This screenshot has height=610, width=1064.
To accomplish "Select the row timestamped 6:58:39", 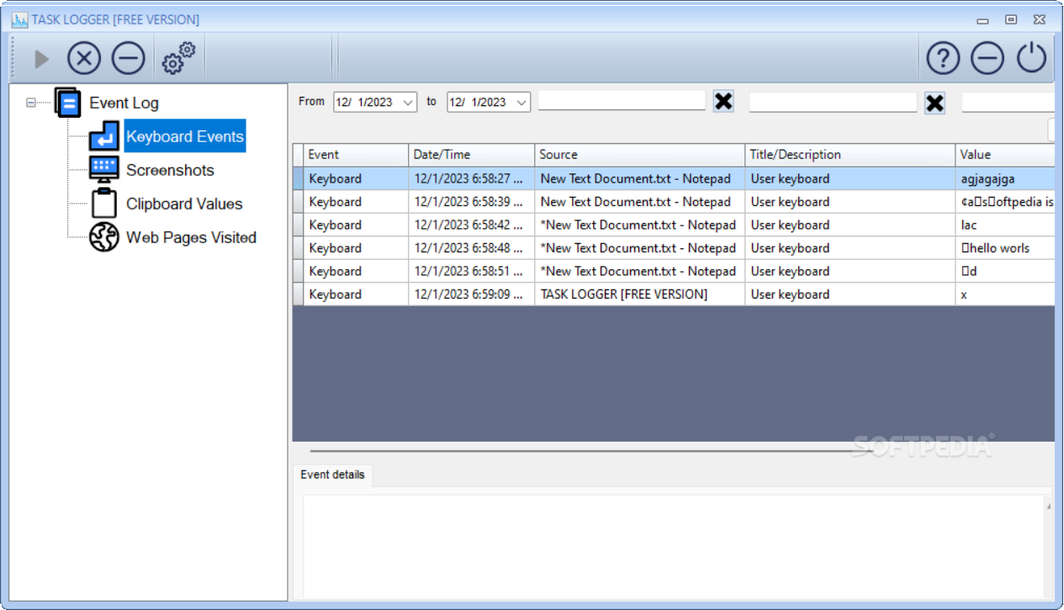I will pyautogui.click(x=674, y=202).
